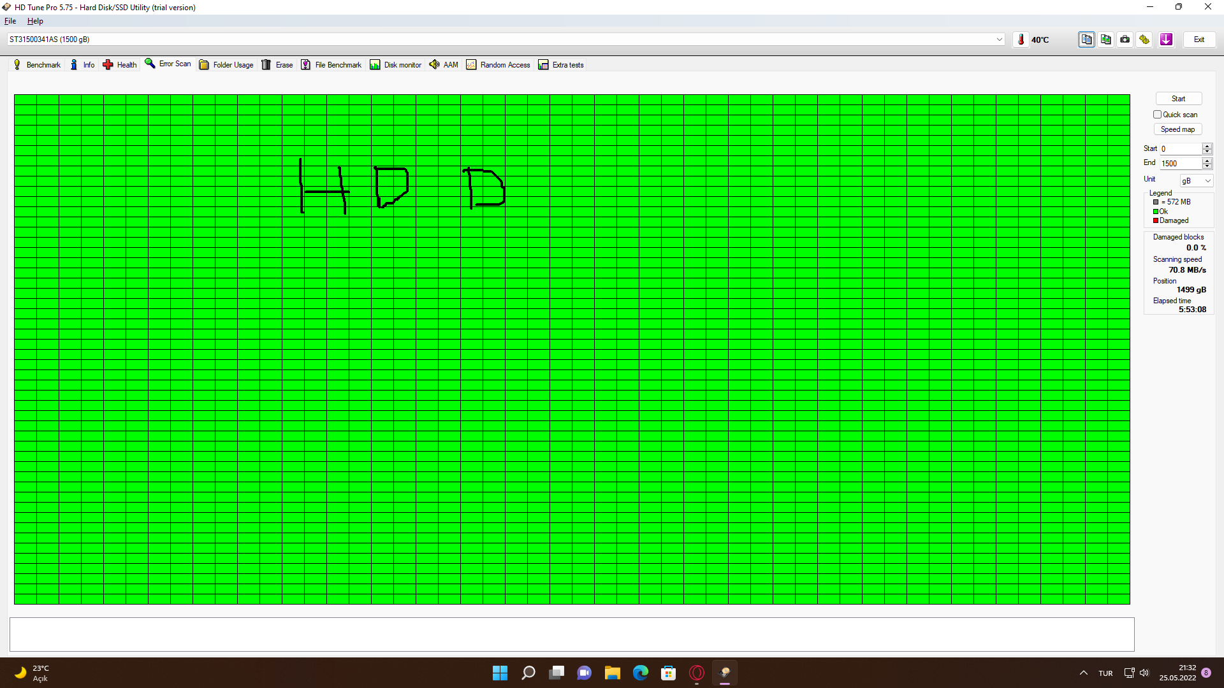Decrease the End value spinner
Viewport: 1224px width, 688px height.
(x=1207, y=166)
